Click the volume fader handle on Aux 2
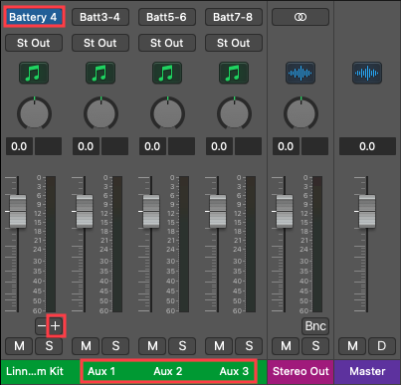 151,211
